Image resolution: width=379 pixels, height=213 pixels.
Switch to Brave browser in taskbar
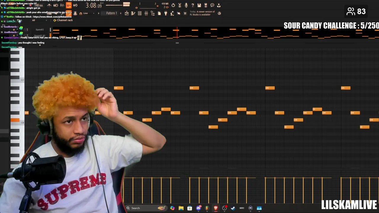click(216, 208)
